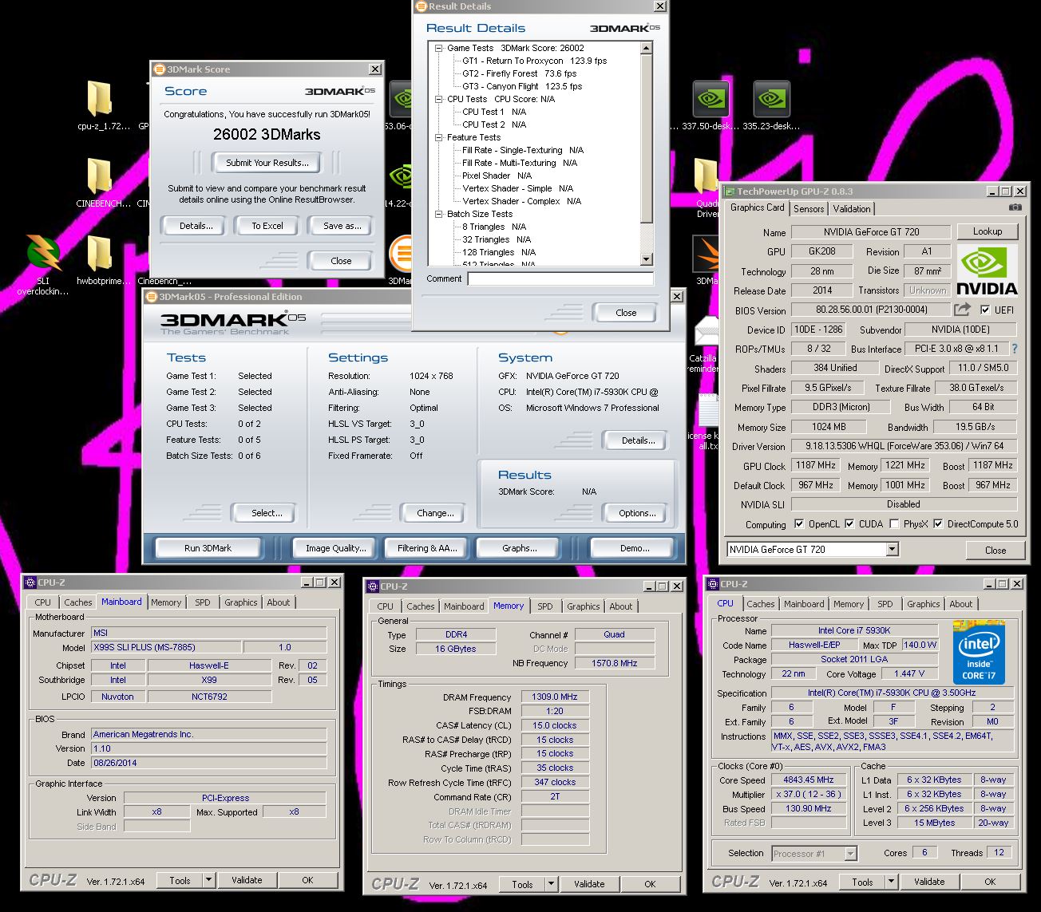Toggle the CUDA checkbox
This screenshot has width=1041, height=912.
[849, 524]
